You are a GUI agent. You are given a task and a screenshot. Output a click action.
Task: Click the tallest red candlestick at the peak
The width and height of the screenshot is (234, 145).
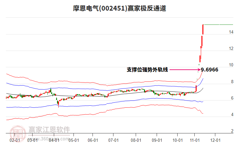pos(203,29)
